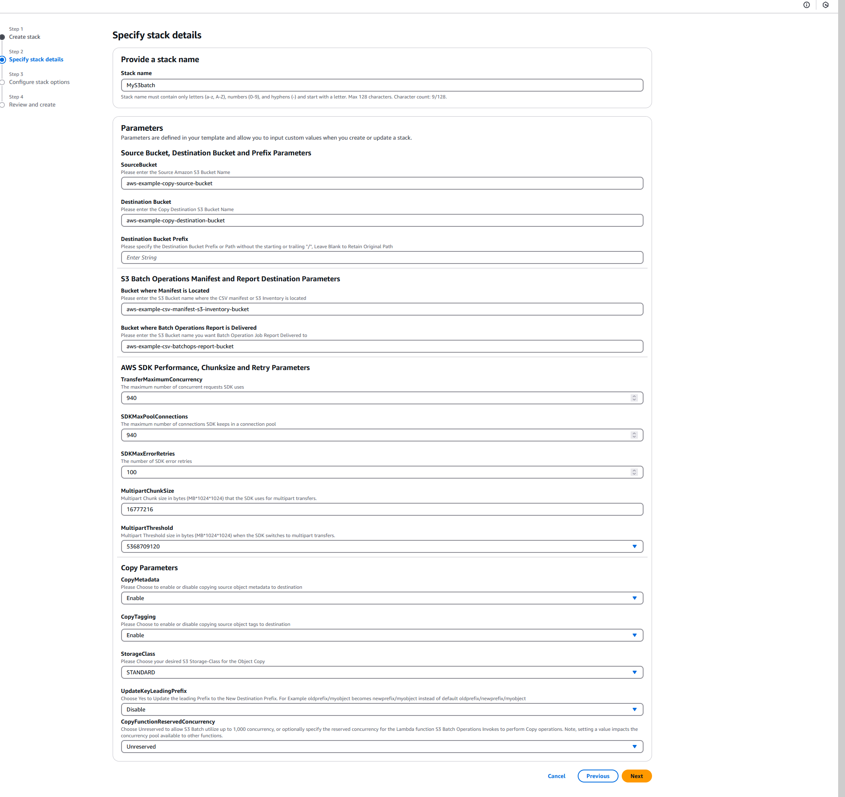Open the CopyMetadata Enable dropdown
The width and height of the screenshot is (845, 797).
(x=635, y=598)
